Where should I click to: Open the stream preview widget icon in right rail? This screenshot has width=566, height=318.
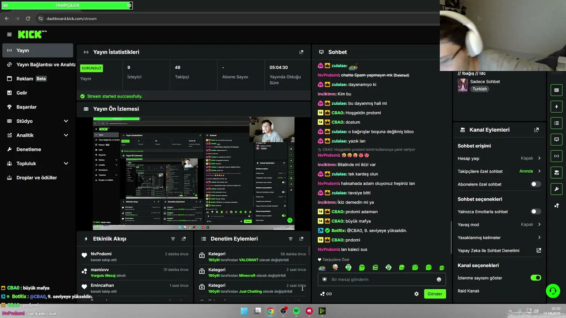556,90
